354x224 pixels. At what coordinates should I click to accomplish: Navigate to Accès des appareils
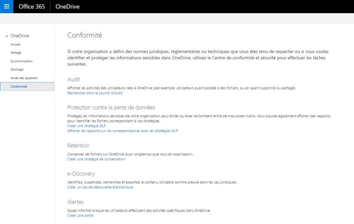24,78
